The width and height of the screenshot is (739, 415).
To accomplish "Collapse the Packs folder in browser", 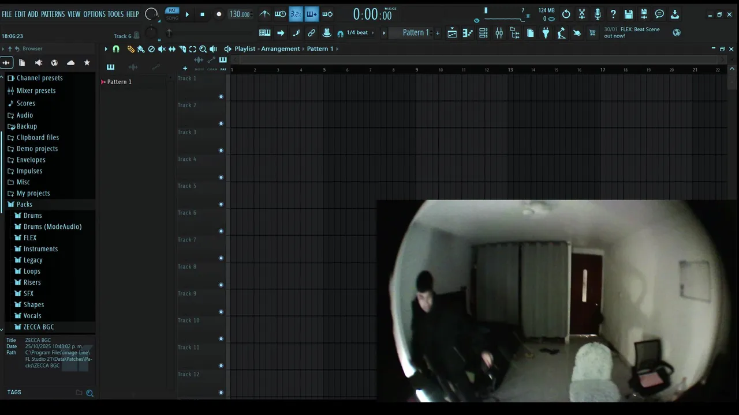I will coord(24,205).
